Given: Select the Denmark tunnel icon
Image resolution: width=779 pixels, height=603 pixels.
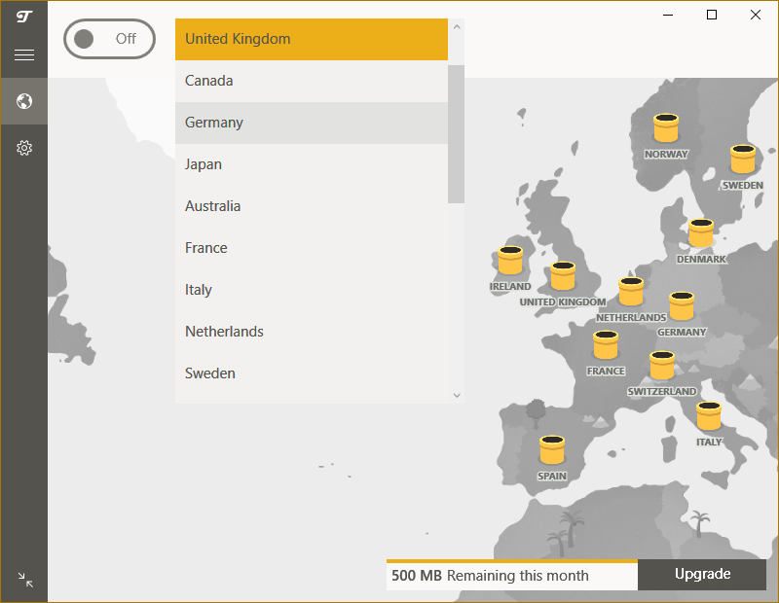Looking at the screenshot, I should (701, 233).
